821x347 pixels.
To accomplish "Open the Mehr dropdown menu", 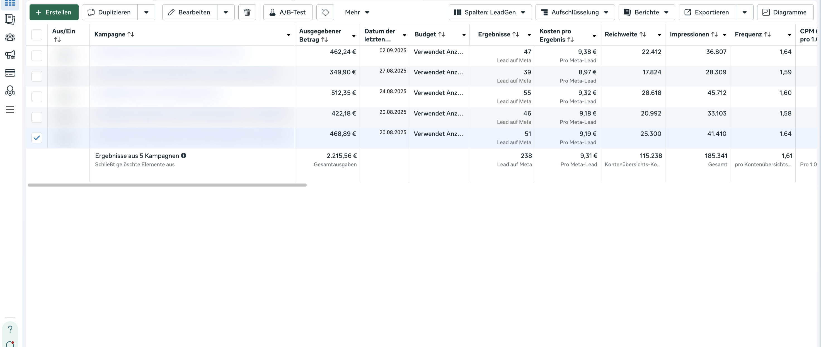I will [x=357, y=12].
